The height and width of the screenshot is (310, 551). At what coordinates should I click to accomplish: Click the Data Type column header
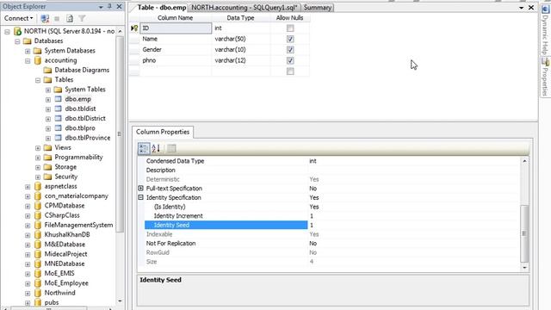(241, 18)
